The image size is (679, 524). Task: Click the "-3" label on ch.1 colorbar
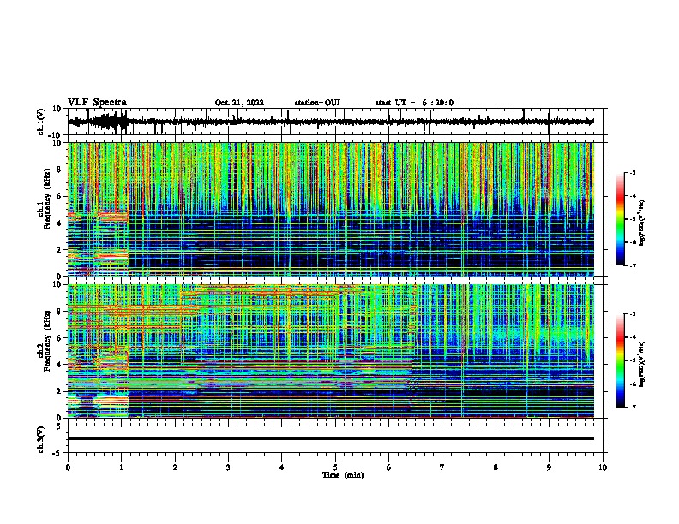pos(632,172)
